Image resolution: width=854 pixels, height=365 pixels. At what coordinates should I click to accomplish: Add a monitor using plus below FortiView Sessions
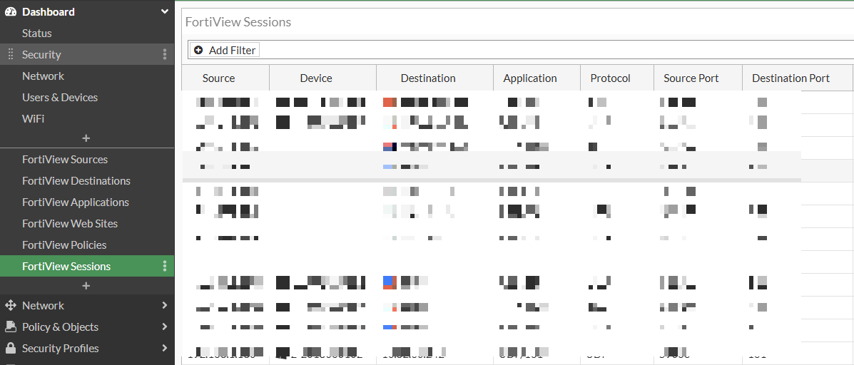click(x=86, y=286)
